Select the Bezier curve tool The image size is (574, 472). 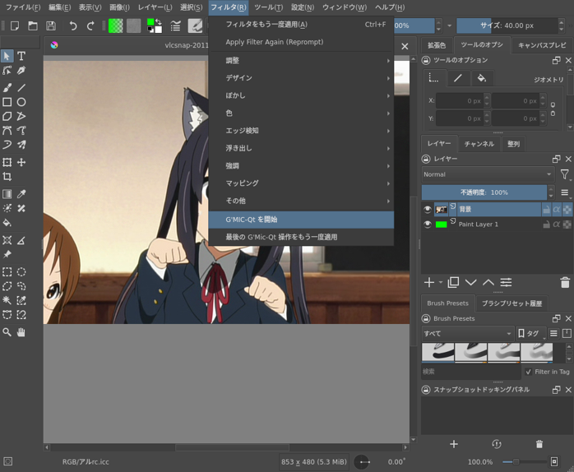7,131
